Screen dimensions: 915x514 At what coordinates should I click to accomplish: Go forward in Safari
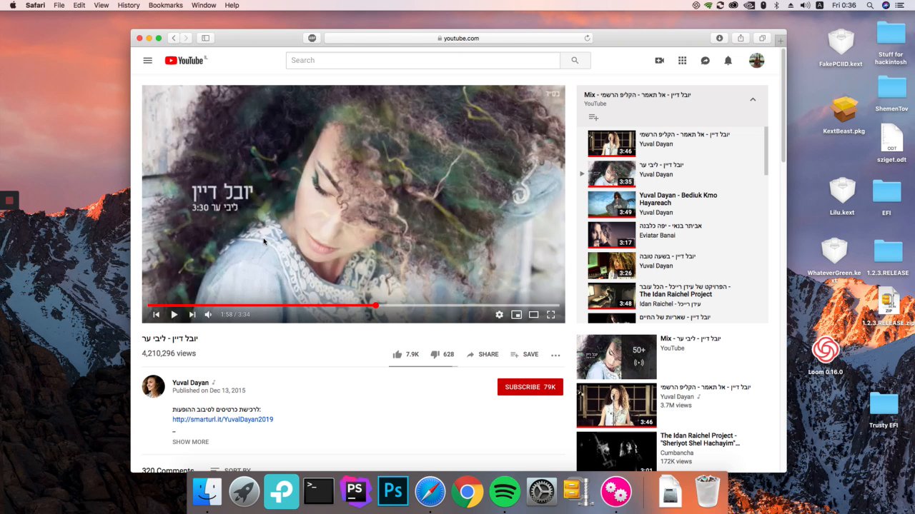pos(186,39)
